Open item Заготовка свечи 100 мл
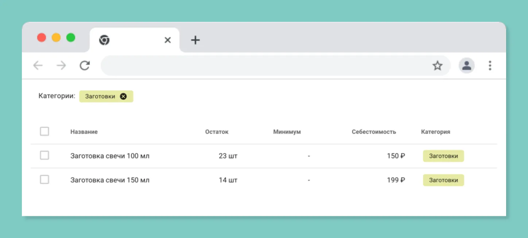 click(110, 156)
